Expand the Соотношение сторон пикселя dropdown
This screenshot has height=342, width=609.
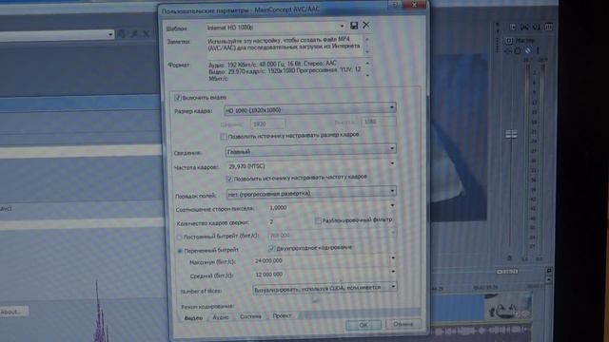click(392, 206)
